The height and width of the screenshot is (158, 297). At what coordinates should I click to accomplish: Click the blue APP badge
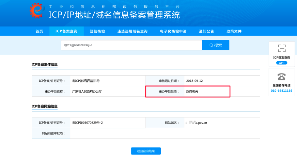(x=281, y=63)
